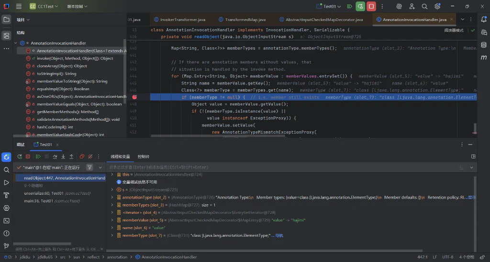Open the Problems tool window icon

pos(6,233)
